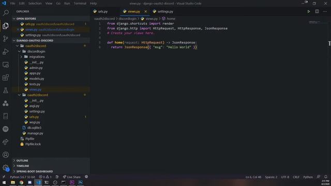Change CRLF end of line sequence
Image resolution: width=331 pixels, height=186 pixels.
point(296,177)
